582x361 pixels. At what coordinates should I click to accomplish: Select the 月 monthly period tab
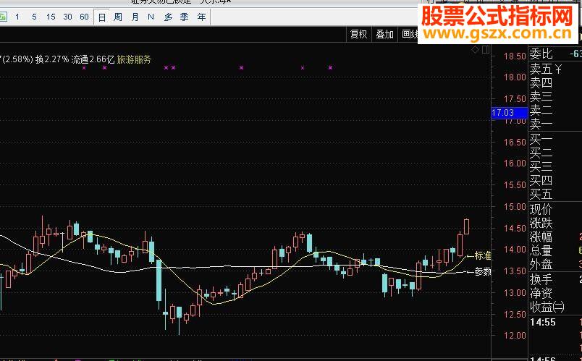[135, 17]
